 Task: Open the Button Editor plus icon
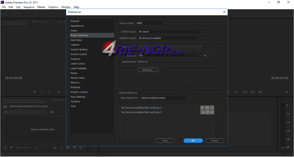tap(287, 92)
